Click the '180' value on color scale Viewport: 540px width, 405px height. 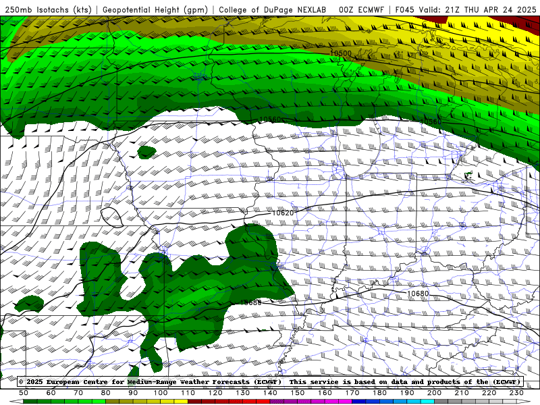click(x=379, y=393)
